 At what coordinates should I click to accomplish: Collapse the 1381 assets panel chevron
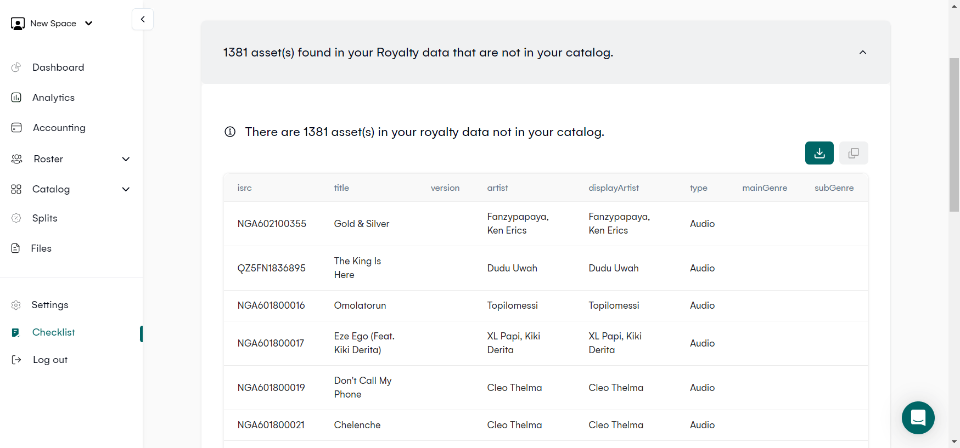point(863,52)
